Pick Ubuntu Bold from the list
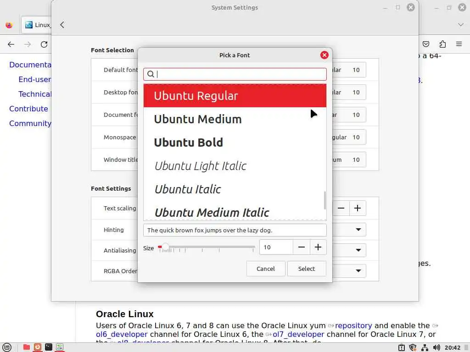The height and width of the screenshot is (352, 470). [x=235, y=143]
